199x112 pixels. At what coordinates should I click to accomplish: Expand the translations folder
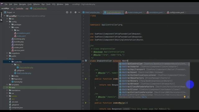coord(7,90)
